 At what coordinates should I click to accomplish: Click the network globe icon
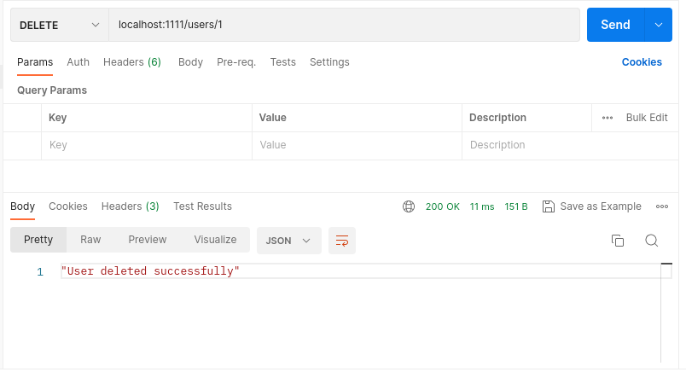[x=409, y=206]
